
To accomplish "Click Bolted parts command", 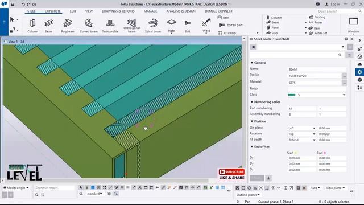I will pyautogui.click(x=231, y=25).
